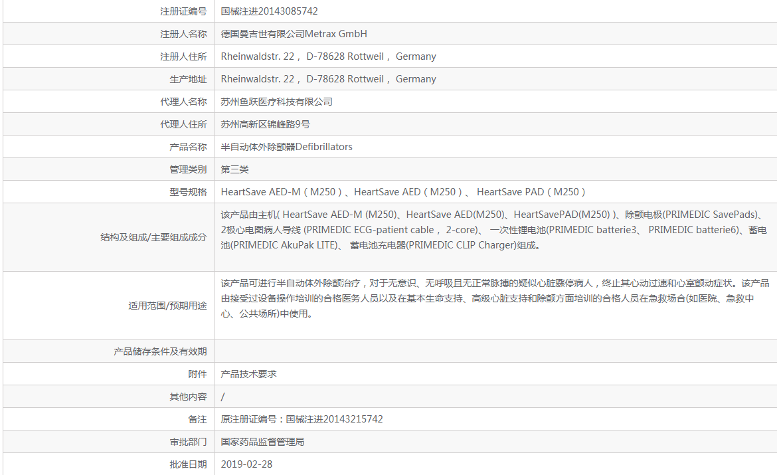Image resolution: width=777 pixels, height=475 pixels.
Task: Click approval department 国家药品监督管理局
Action: tap(262, 442)
